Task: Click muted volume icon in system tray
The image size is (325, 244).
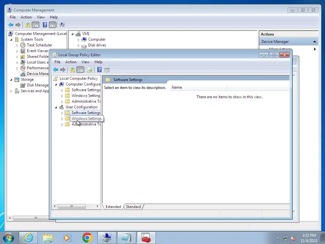Action: 293,238
